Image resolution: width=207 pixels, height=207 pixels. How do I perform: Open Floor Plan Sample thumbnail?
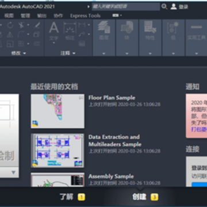pos(57,111)
